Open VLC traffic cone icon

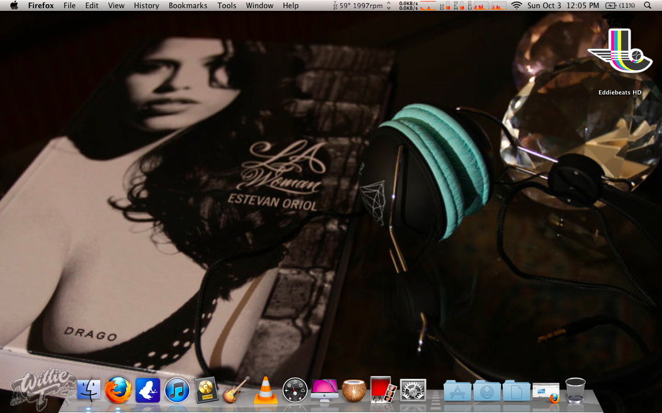266,390
